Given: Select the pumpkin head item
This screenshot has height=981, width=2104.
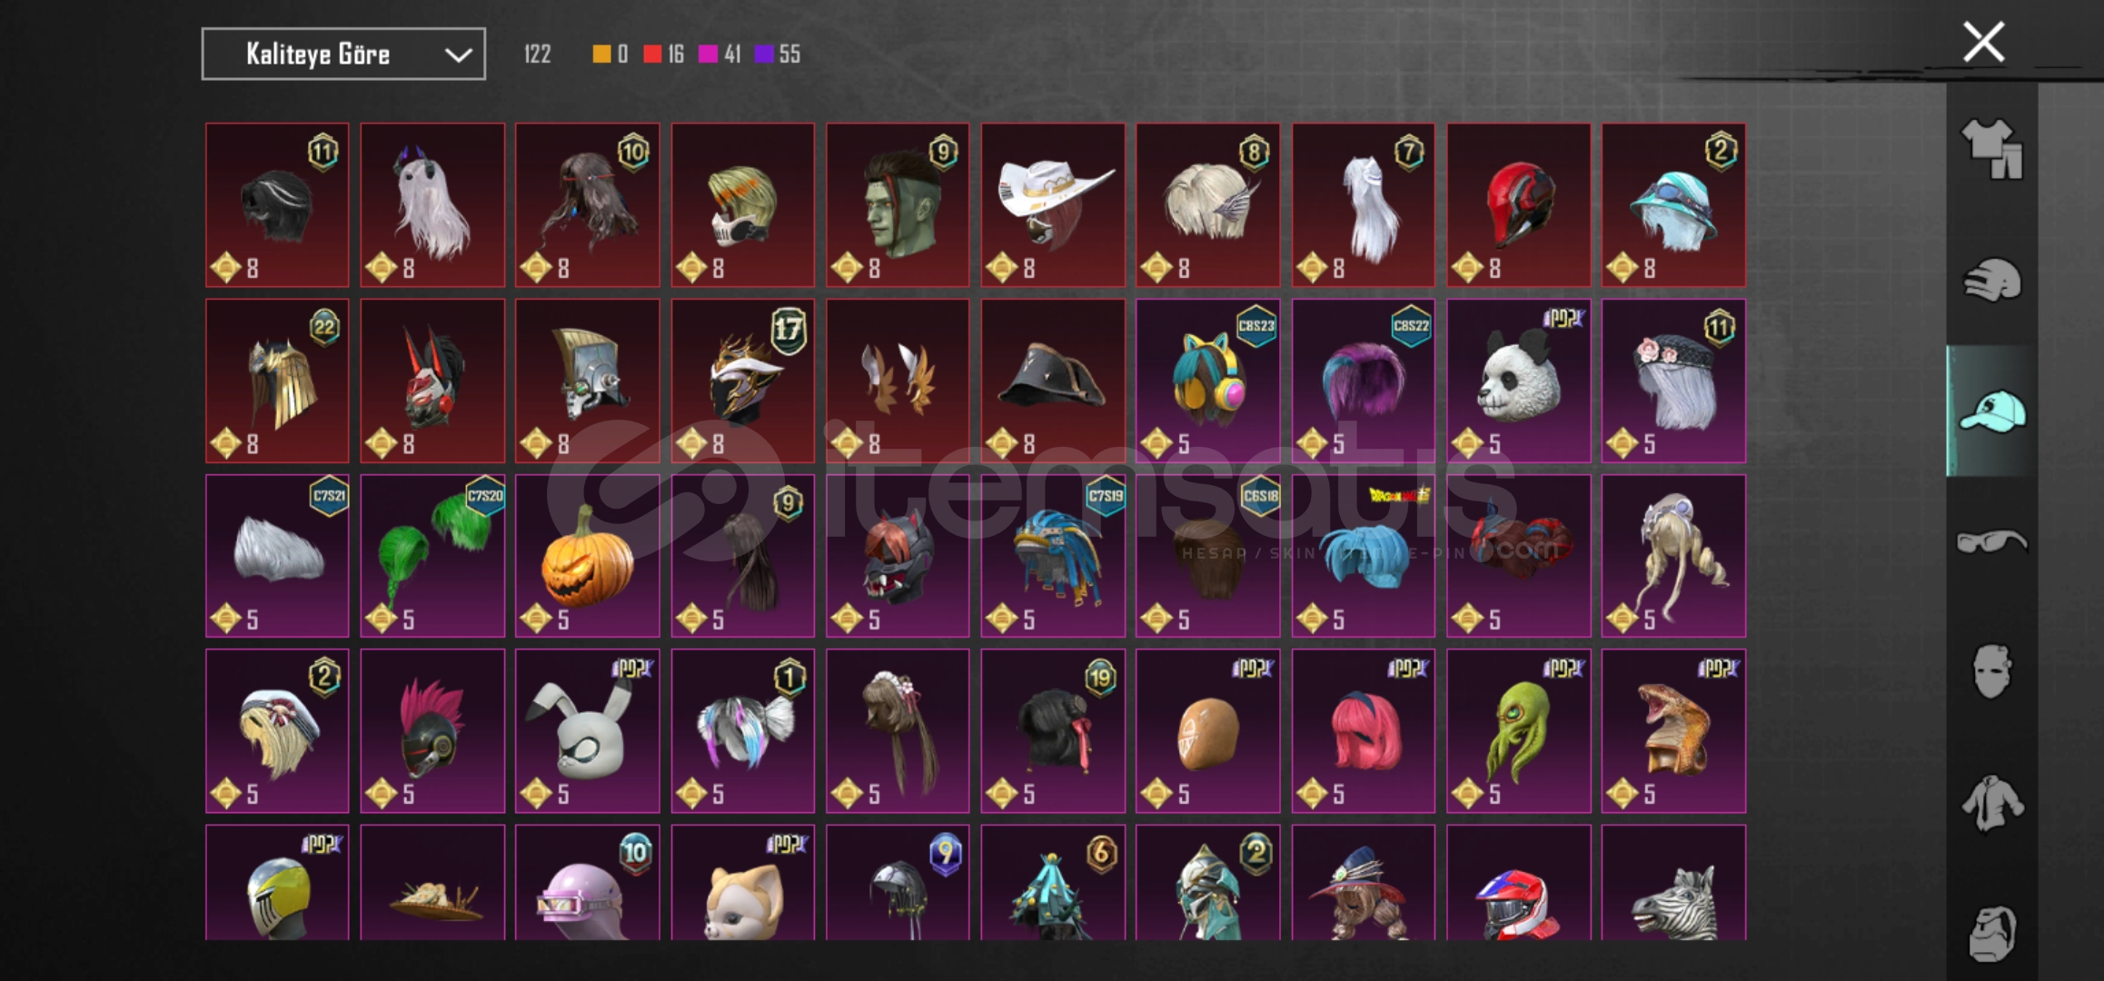Looking at the screenshot, I should [588, 556].
